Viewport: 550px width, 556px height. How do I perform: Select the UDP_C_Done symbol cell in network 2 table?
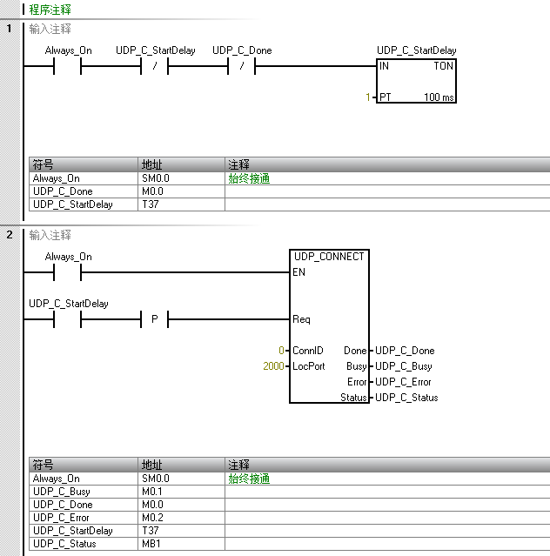[84, 505]
